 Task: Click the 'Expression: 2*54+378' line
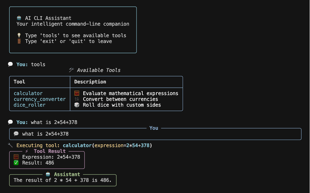pos(51,157)
